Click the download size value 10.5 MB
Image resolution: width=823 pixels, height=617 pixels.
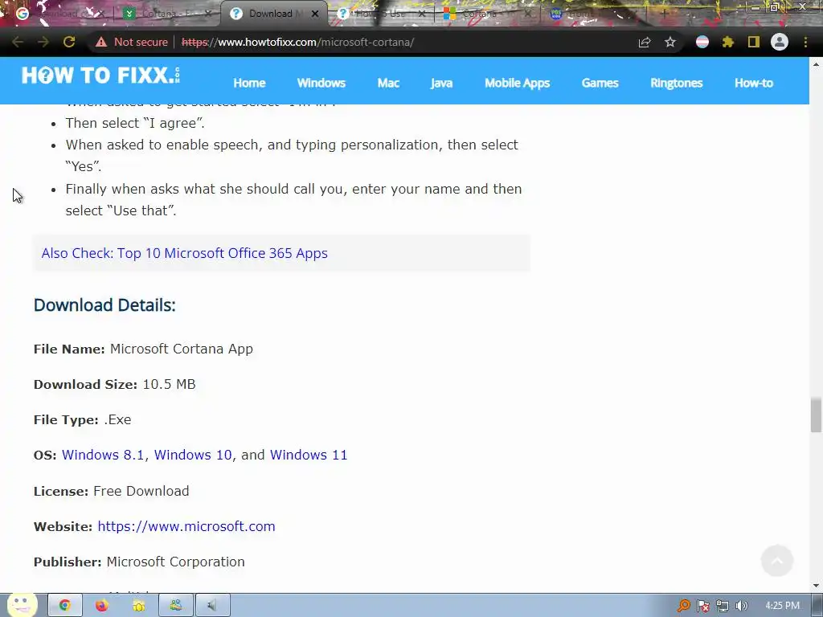pyautogui.click(x=169, y=384)
